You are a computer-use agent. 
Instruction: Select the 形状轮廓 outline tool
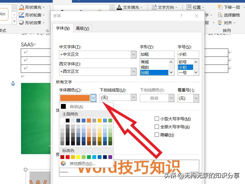coord(31,15)
